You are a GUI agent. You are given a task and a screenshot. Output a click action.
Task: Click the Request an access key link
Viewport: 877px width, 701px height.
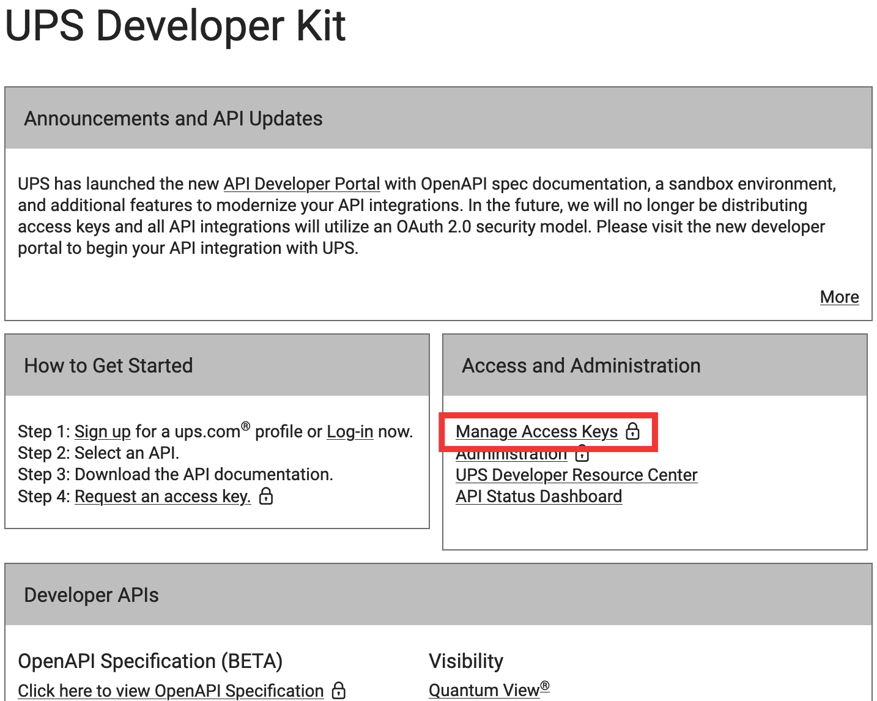(163, 496)
